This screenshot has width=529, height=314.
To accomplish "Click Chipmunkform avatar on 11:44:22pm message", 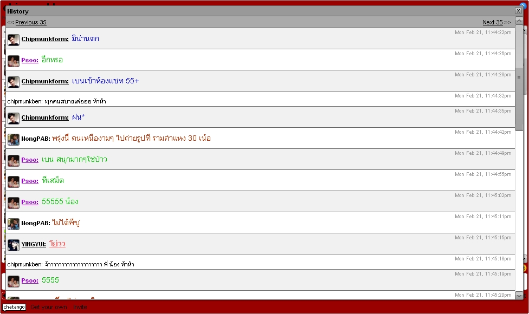I will coord(14,40).
